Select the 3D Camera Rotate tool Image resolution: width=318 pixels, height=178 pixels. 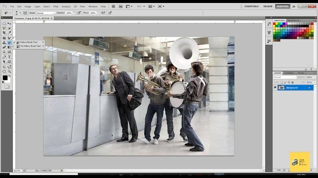coord(9,67)
